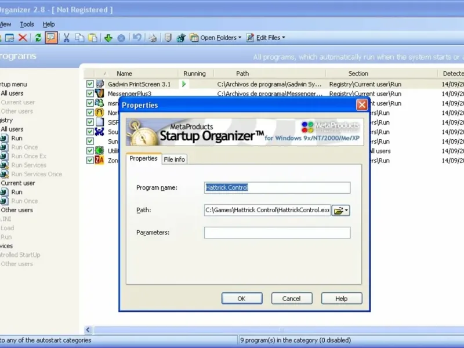
Task: Switch to the File info tab
Action: click(x=175, y=159)
